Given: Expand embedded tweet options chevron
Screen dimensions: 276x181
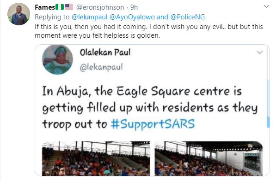Looking at the screenshot, I should (260, 52).
